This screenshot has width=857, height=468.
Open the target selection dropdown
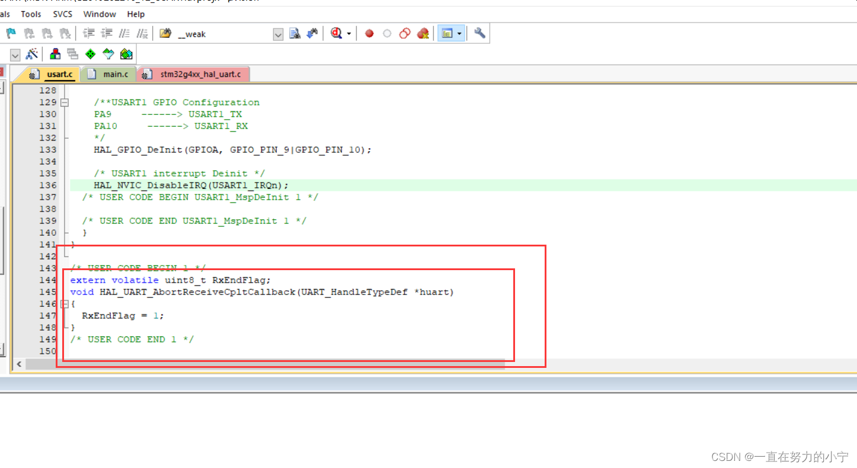pyautogui.click(x=15, y=55)
